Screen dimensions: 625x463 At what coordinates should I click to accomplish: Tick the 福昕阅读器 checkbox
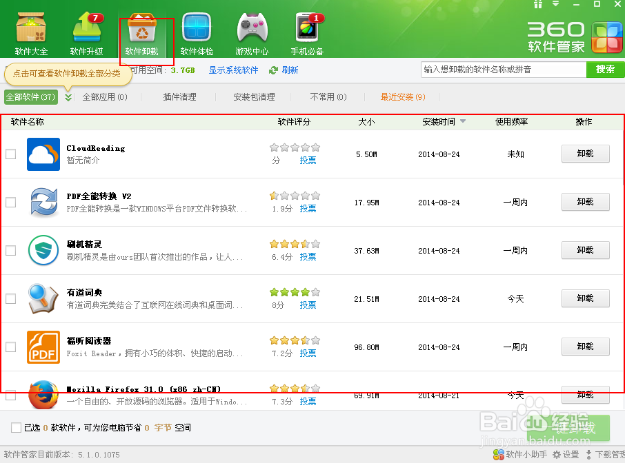(x=10, y=347)
